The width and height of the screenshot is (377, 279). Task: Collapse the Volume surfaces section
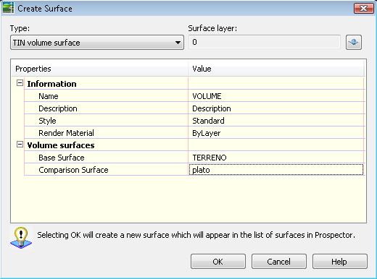coord(20,145)
